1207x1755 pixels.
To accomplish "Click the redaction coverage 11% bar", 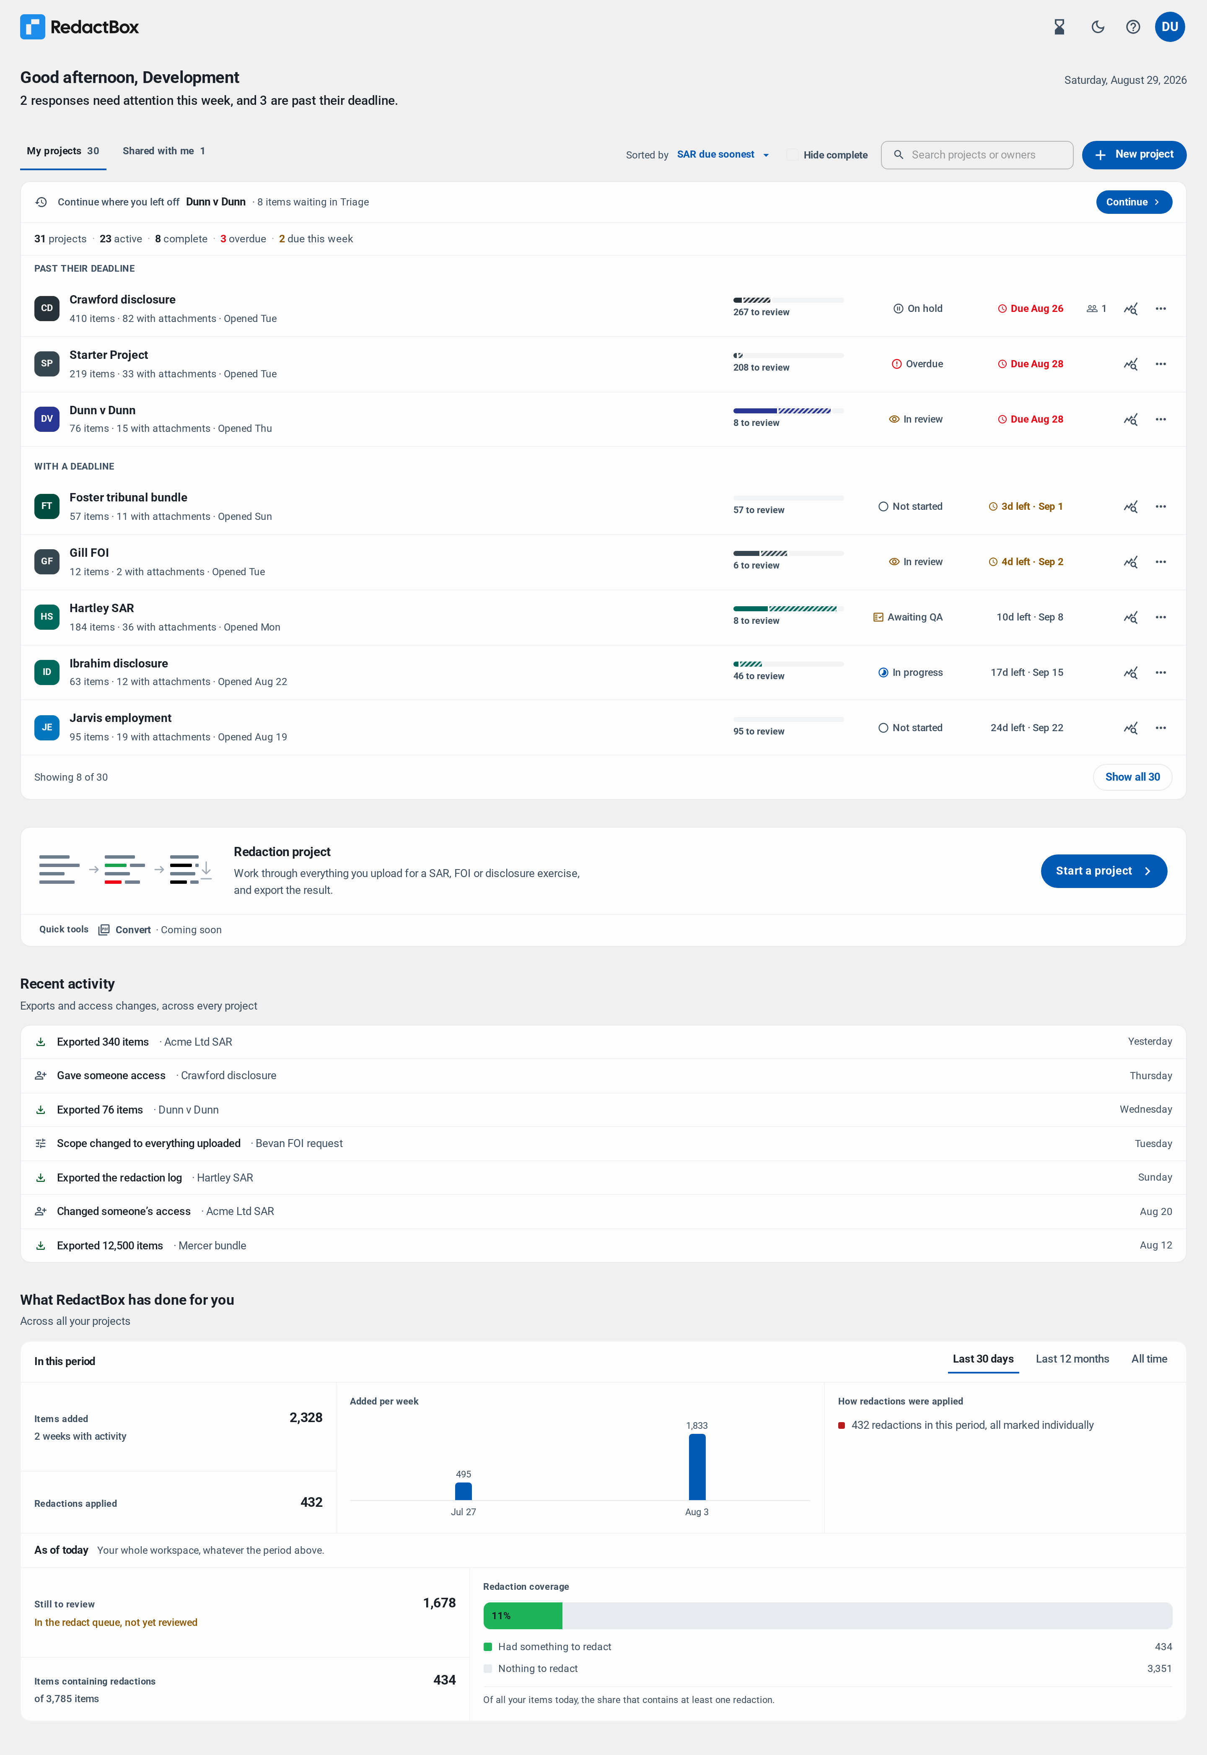I will pos(523,1615).
